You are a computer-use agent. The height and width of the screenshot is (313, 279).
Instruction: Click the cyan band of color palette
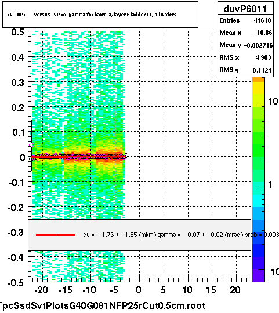(259, 200)
